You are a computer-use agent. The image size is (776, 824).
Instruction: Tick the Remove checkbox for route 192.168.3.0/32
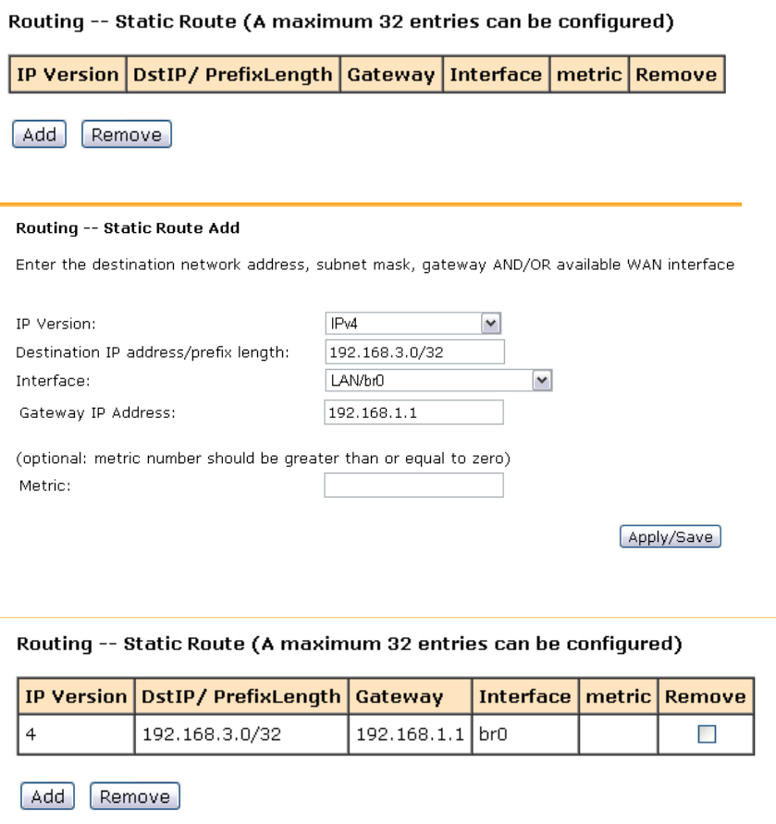707,734
